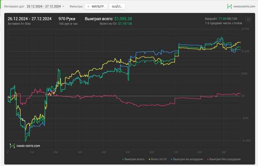
Task: Click the 'Интервал дат:' label
Action: 15,7
